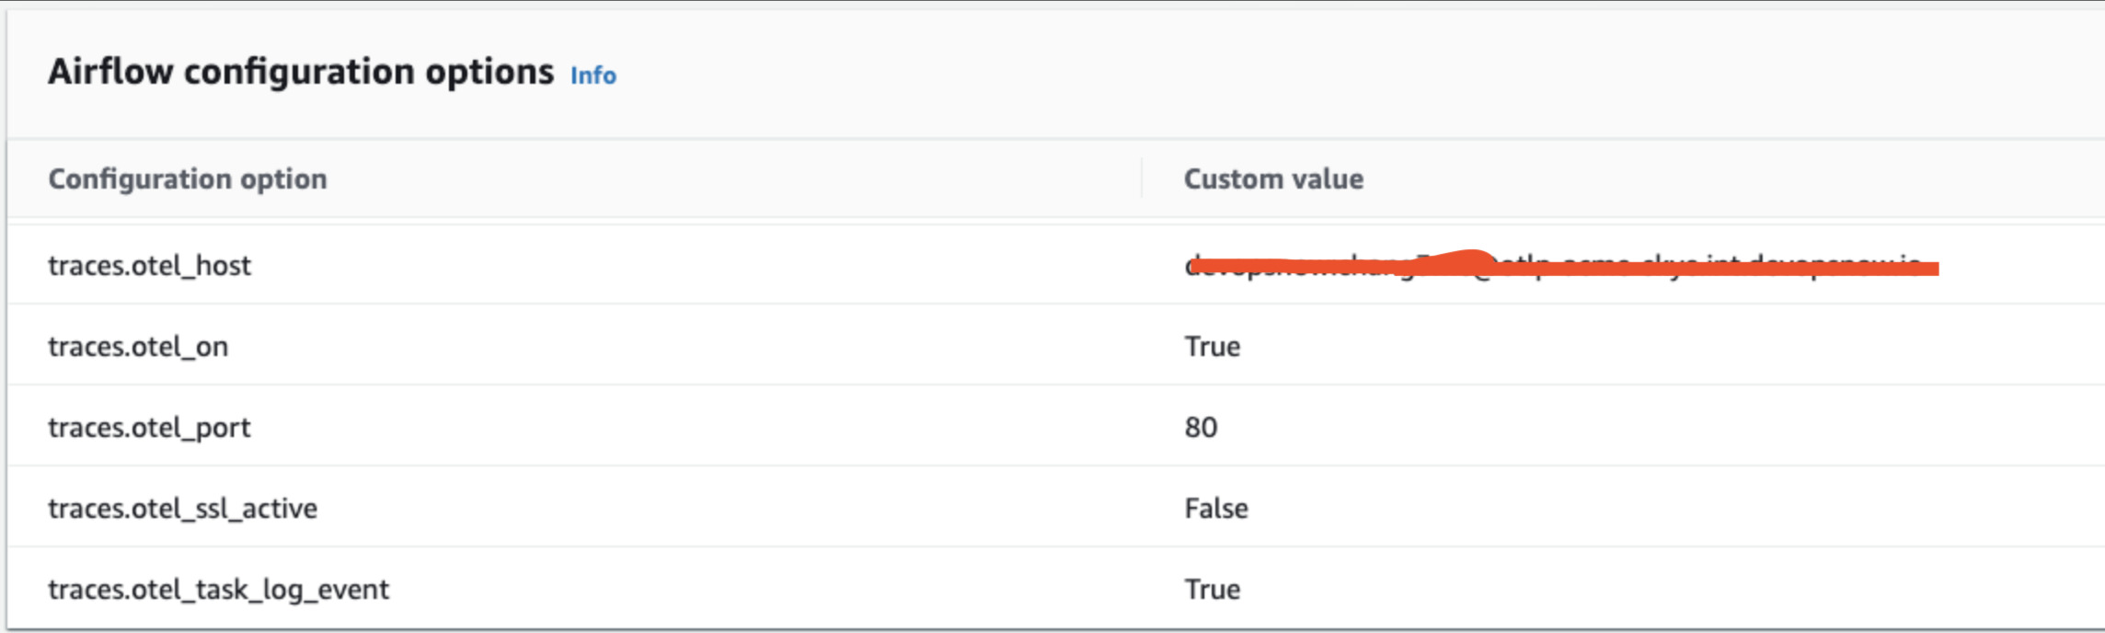The height and width of the screenshot is (633, 2105).
Task: Click the True value for traces.otel_on
Action: [x=1212, y=347]
